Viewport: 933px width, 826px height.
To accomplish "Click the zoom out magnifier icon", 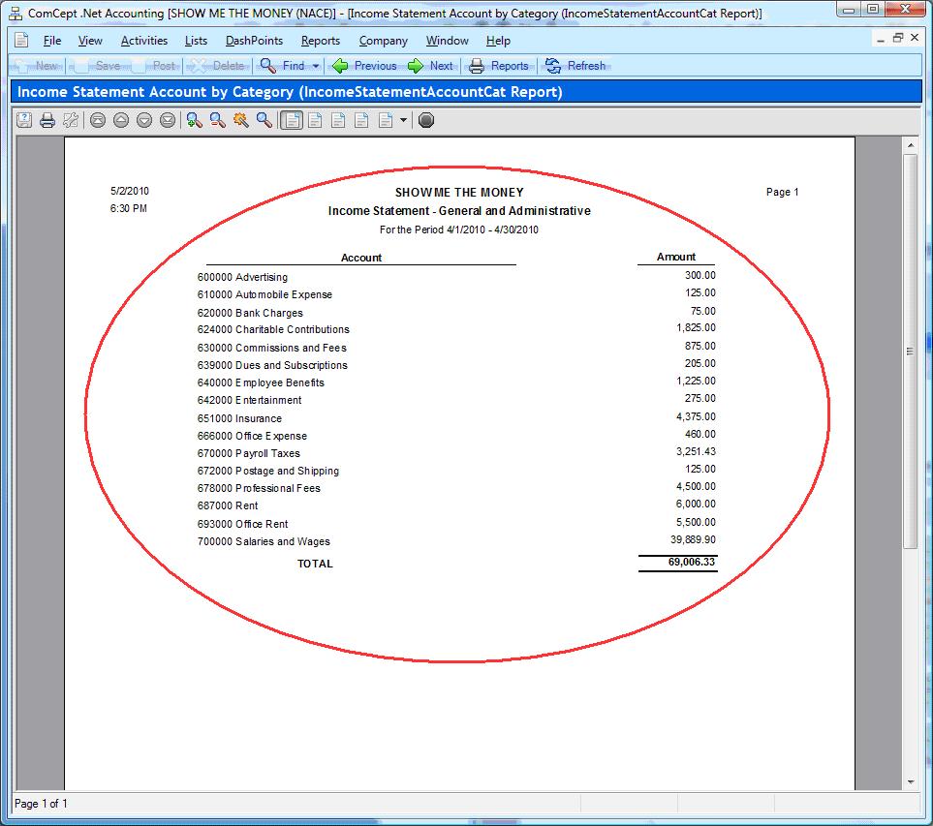I will 217,120.
